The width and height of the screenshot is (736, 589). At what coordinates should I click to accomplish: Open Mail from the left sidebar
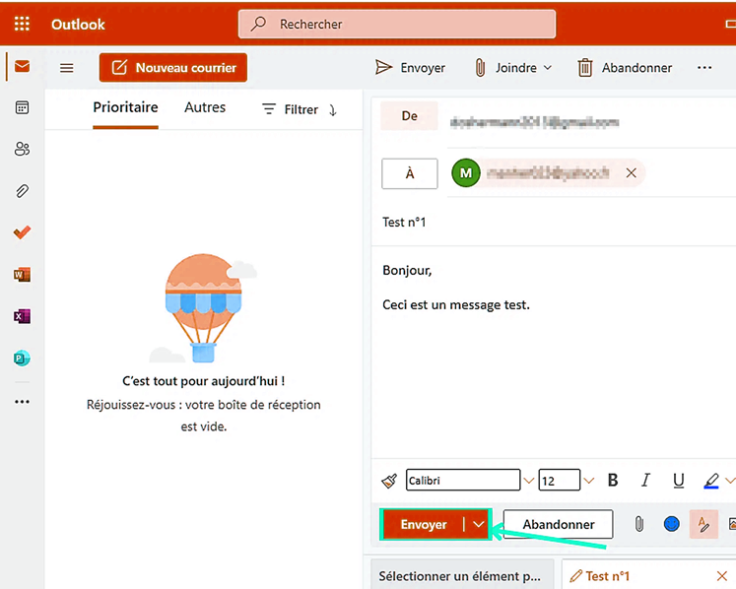(22, 67)
